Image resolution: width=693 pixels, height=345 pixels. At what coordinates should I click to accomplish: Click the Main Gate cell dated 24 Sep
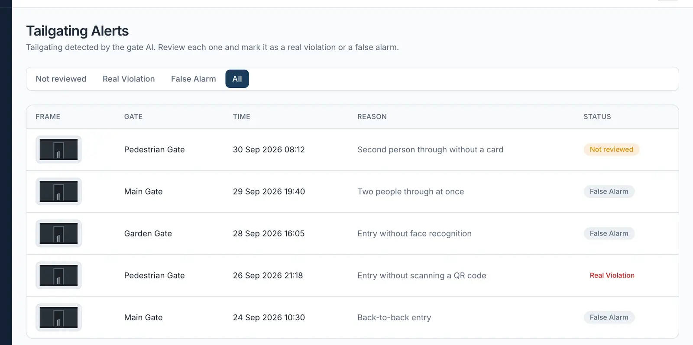pos(143,317)
